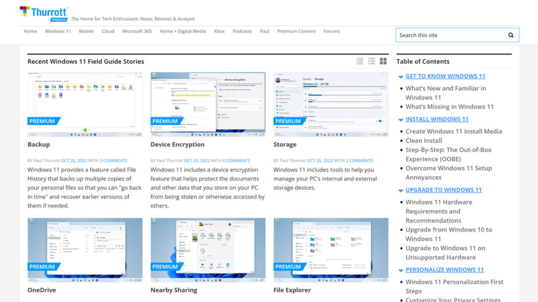Open Upgrade from Windows 10 to Windows 11
538x302 pixels.
(449, 234)
